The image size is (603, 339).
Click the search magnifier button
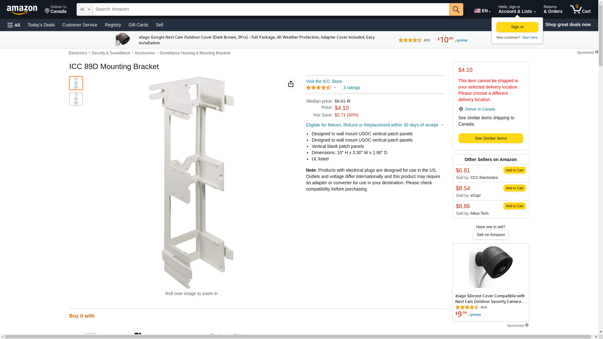click(x=456, y=9)
